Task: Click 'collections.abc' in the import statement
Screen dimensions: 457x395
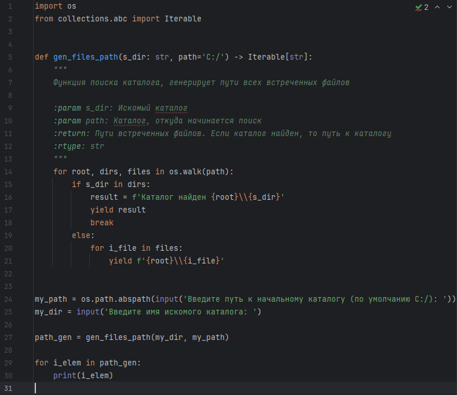Action: click(x=93, y=19)
